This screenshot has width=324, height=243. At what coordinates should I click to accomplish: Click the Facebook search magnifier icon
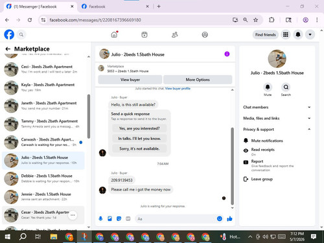(21, 34)
